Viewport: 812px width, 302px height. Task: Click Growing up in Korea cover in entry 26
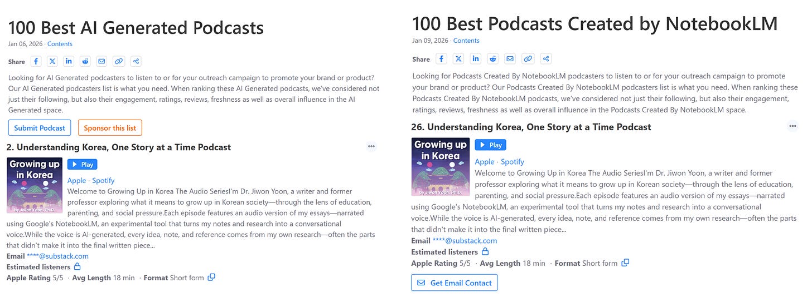[x=441, y=167]
